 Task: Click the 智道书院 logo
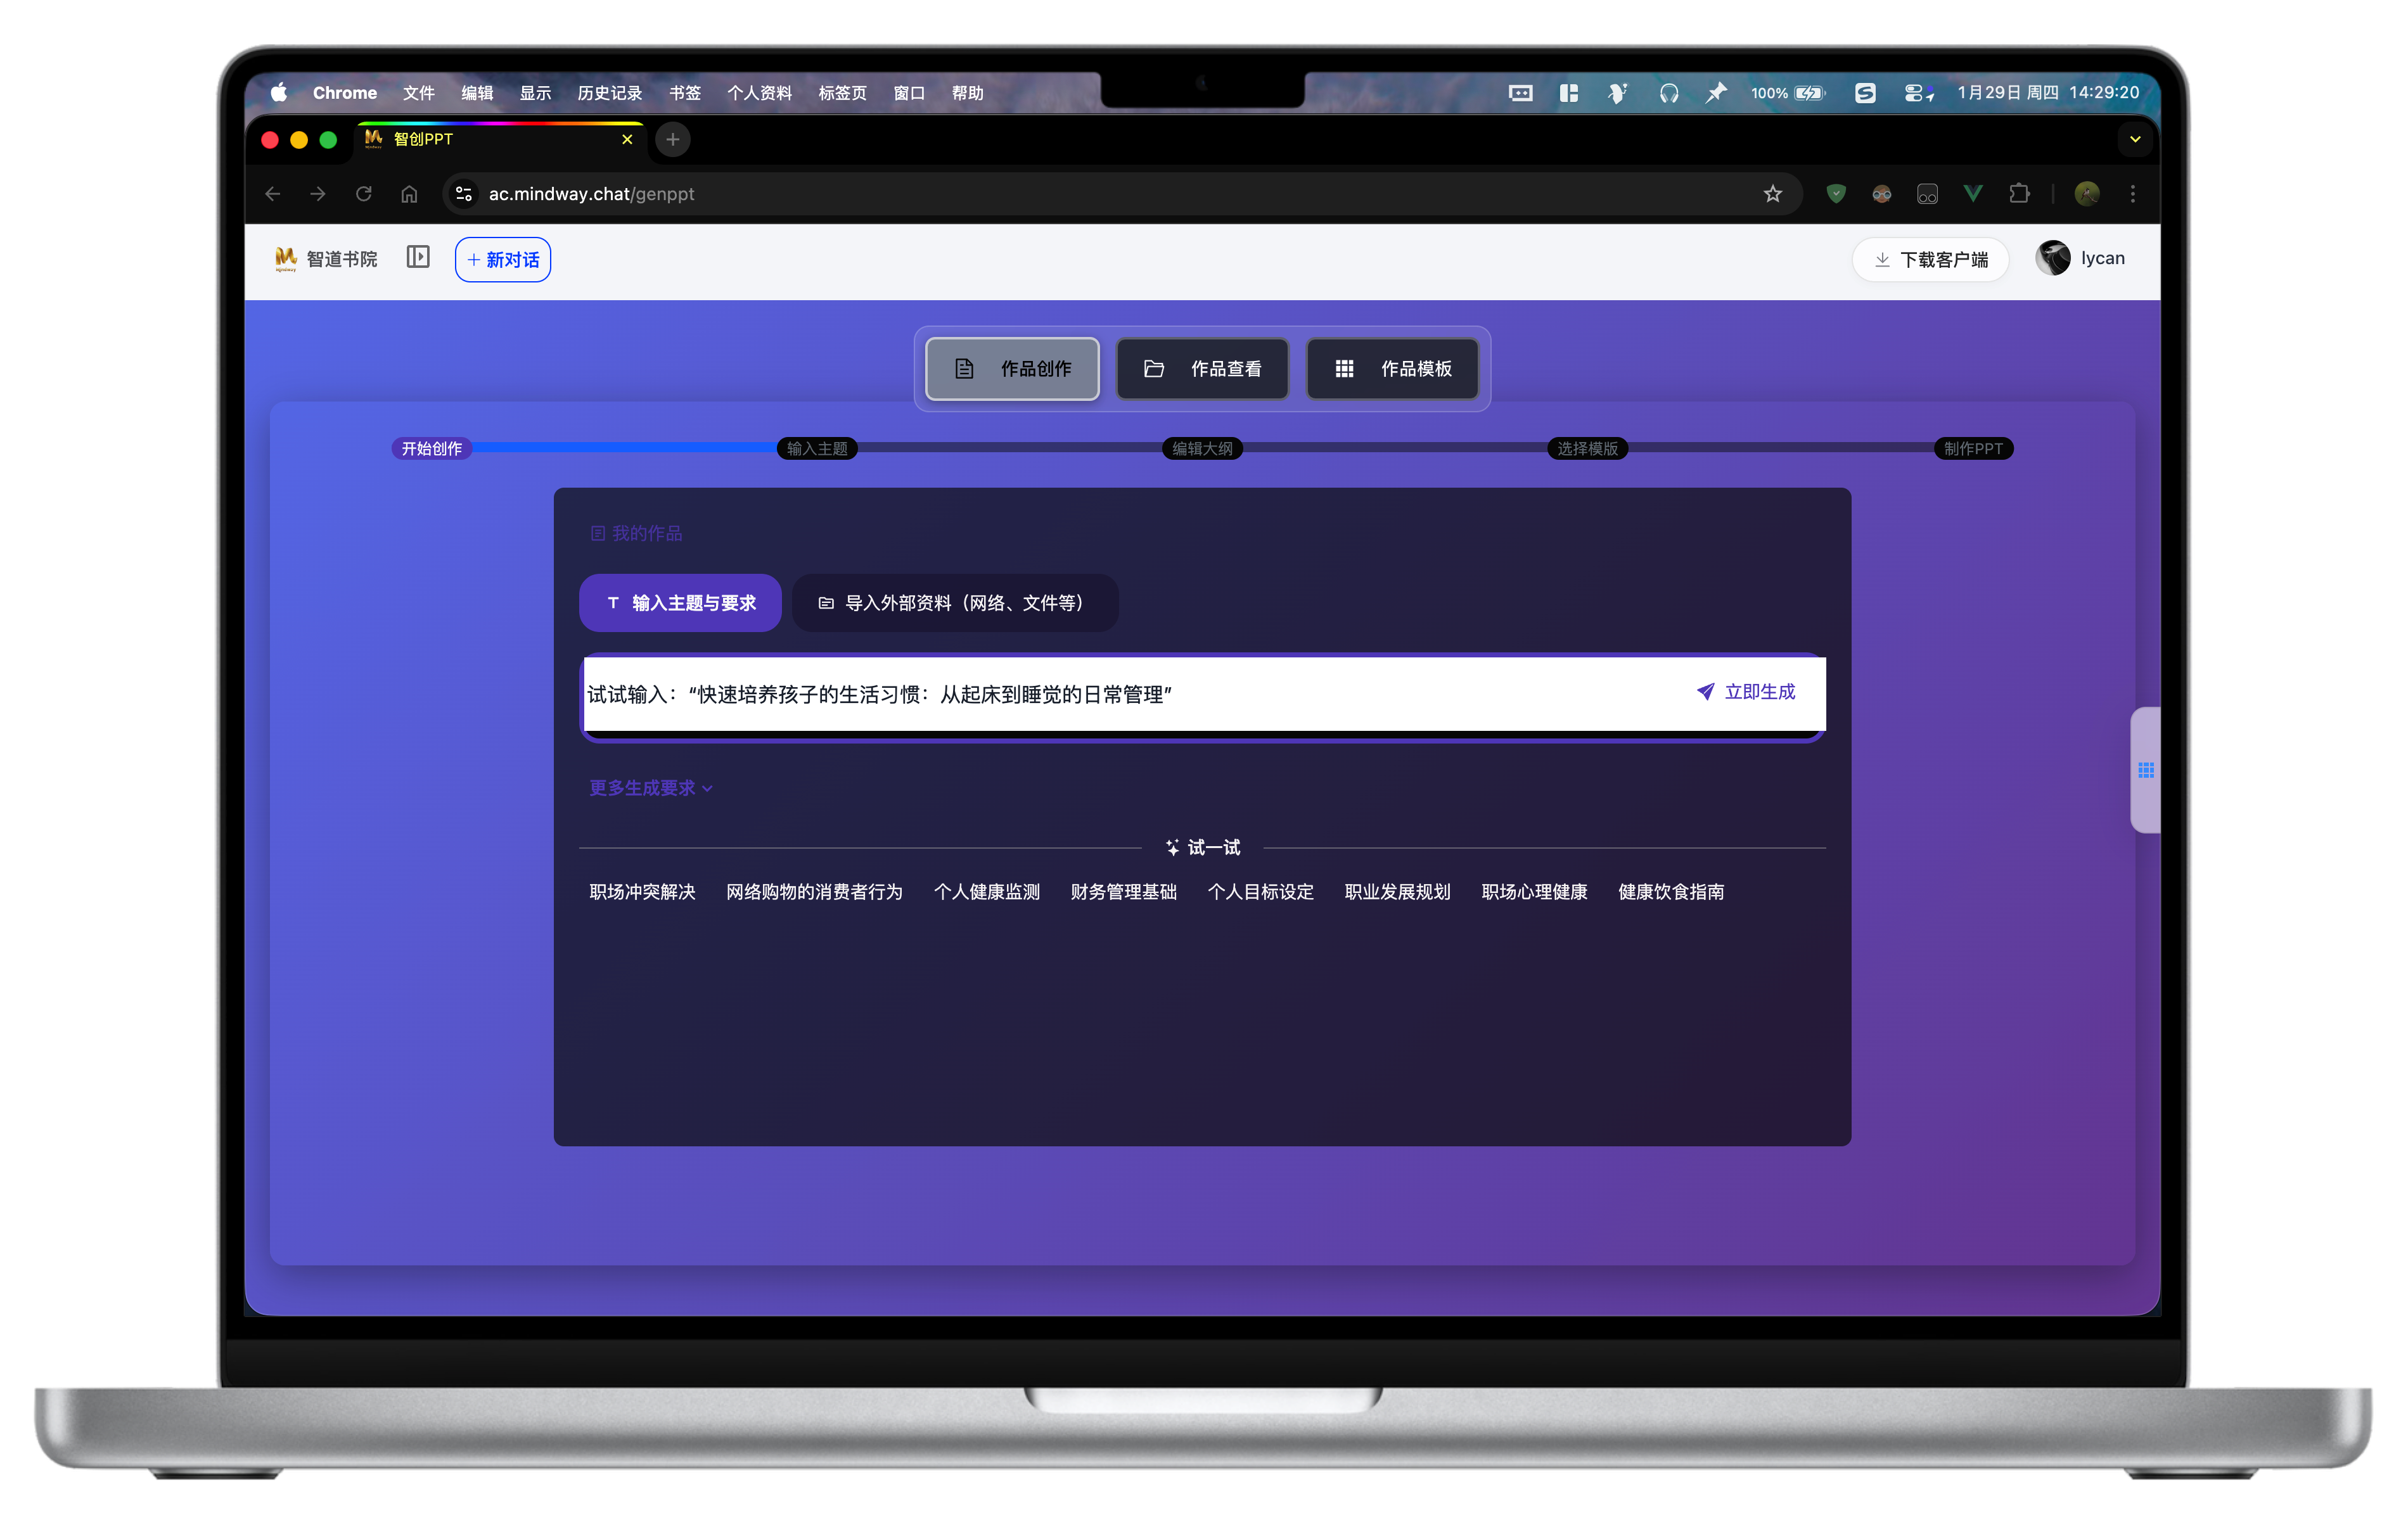tap(326, 259)
